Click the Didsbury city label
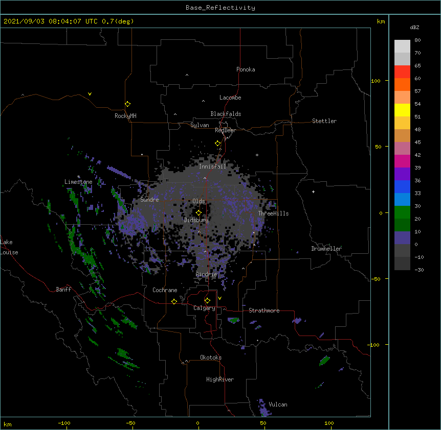The height and width of the screenshot is (430, 441). (x=196, y=220)
